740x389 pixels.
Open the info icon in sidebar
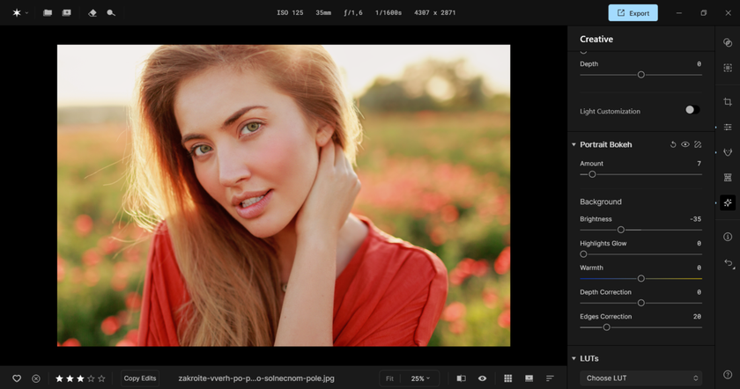728,237
